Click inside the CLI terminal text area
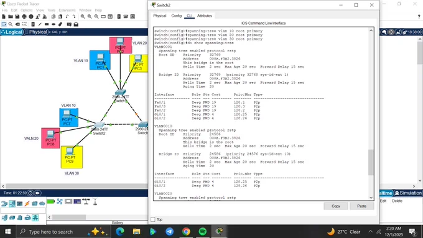 coord(261,114)
